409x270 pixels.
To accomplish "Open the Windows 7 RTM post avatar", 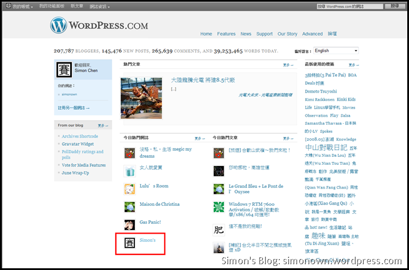I will click(x=218, y=207).
